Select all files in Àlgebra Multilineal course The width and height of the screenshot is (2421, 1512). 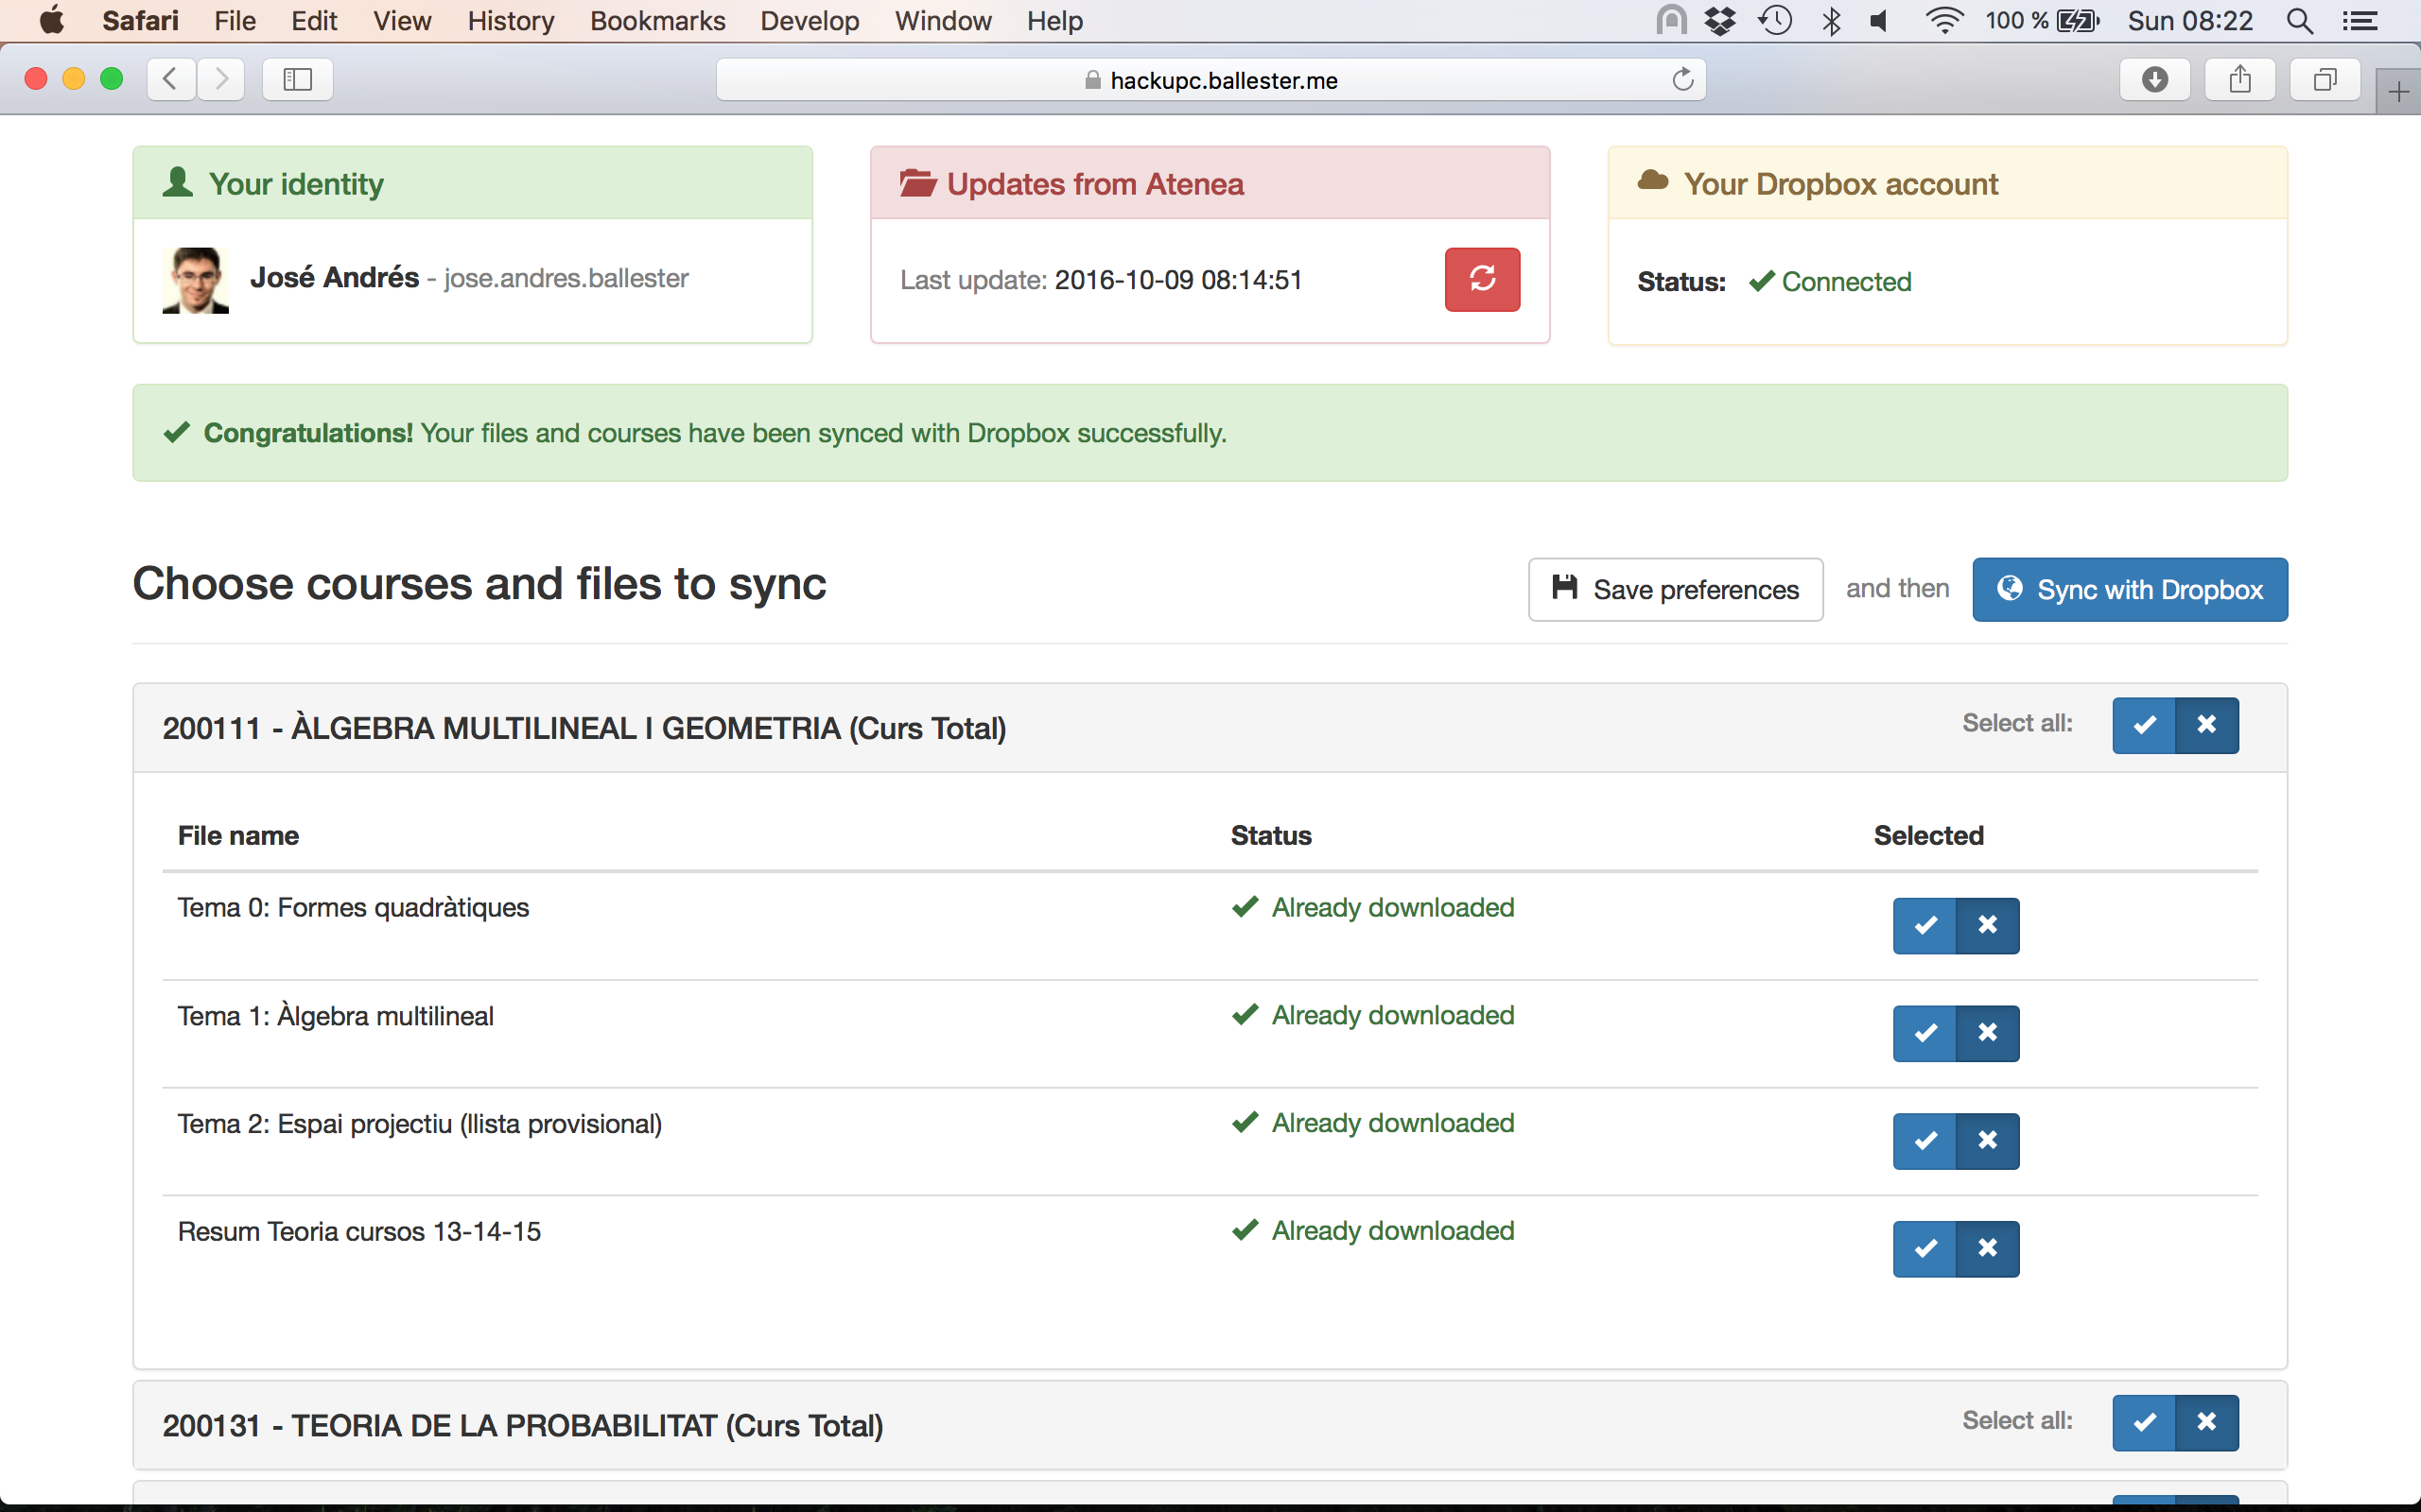coord(2143,725)
